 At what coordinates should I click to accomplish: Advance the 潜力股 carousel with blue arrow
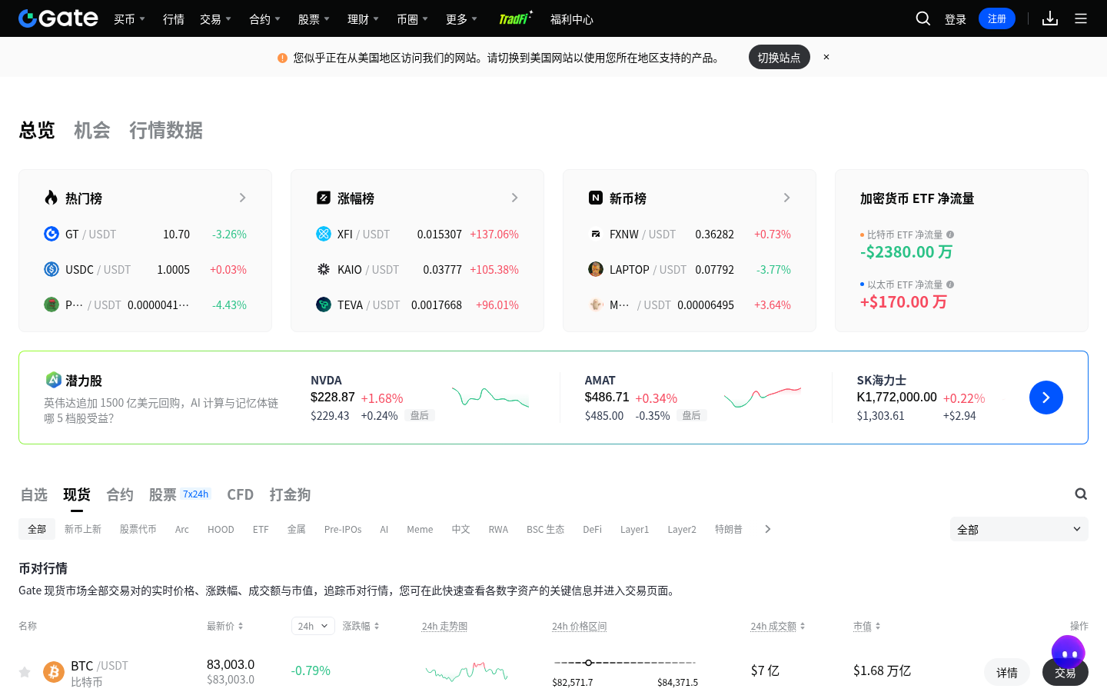[1046, 398]
